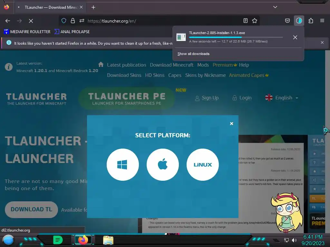Open a new tab with the plus button

pyautogui.click(x=93, y=7)
